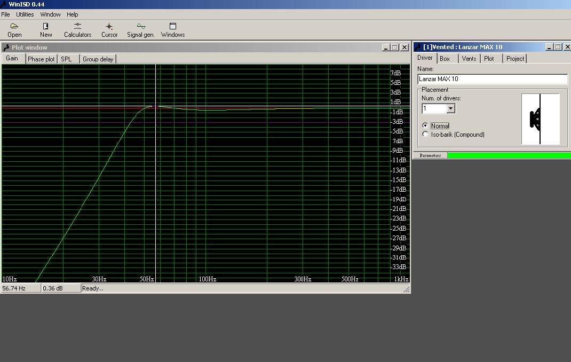Switch to the SPL tab
The width and height of the screenshot is (571, 362).
[x=66, y=59]
